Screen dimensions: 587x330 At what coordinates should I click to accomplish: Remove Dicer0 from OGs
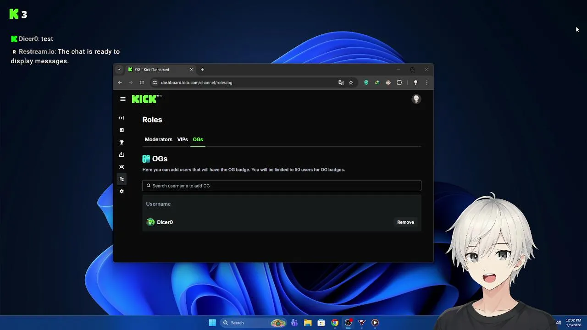click(405, 222)
